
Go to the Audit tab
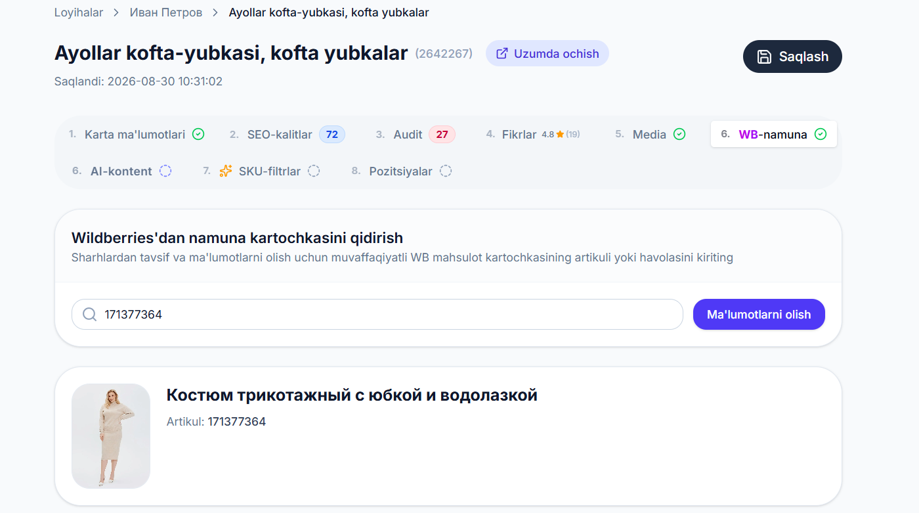click(416, 135)
